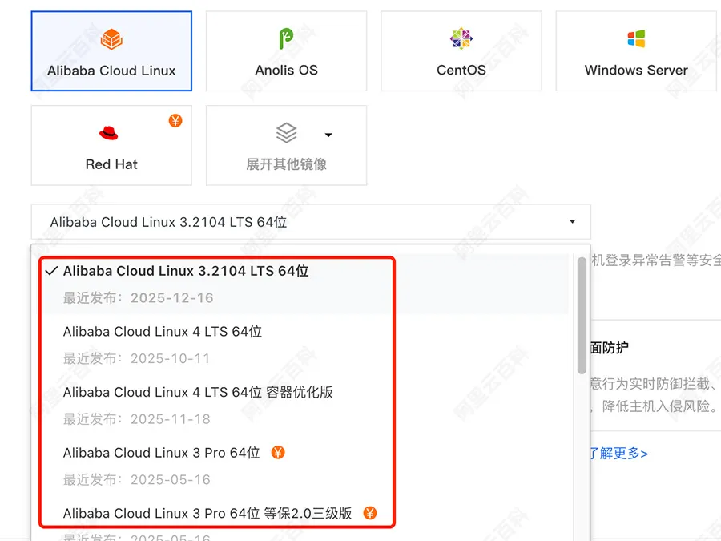Select the Windows Server operating system tile
Viewport: 721px width, 541px height.
coord(635,50)
